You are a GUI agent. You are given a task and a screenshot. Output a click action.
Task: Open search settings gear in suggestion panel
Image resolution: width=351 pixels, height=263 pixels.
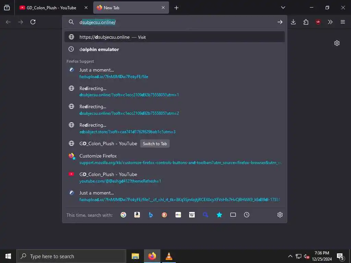(280, 215)
